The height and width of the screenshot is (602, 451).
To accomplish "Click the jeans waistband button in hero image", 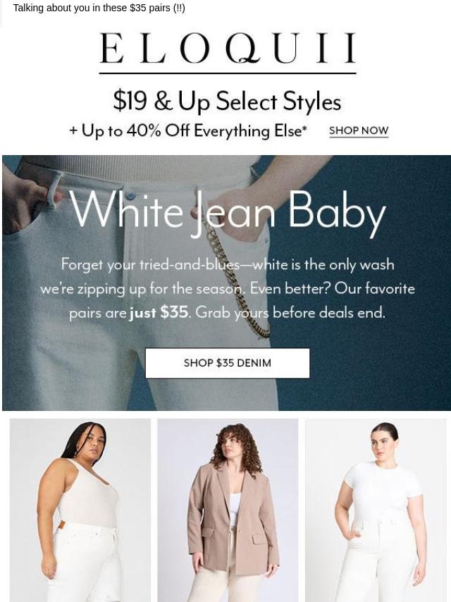I will pos(130,195).
